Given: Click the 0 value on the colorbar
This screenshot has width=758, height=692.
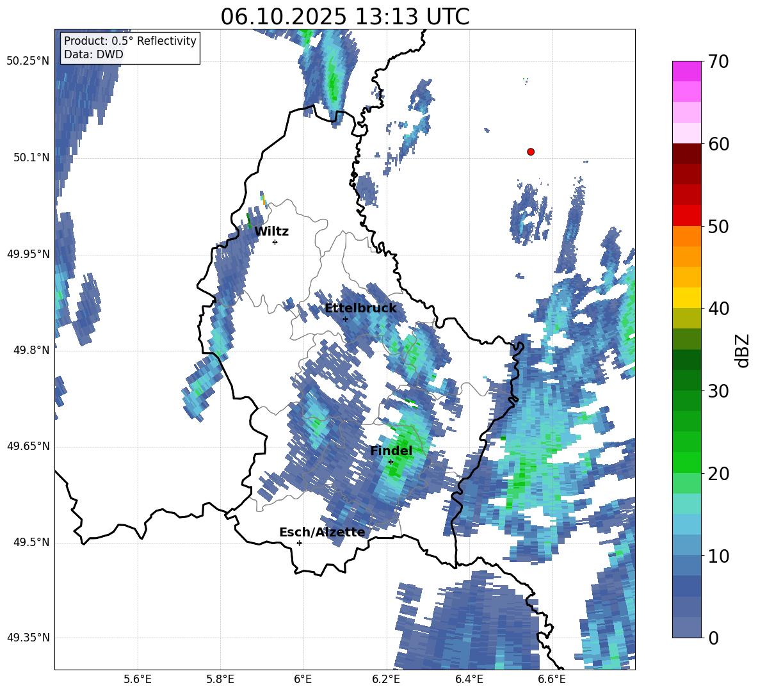Looking at the screenshot, I should click(714, 638).
